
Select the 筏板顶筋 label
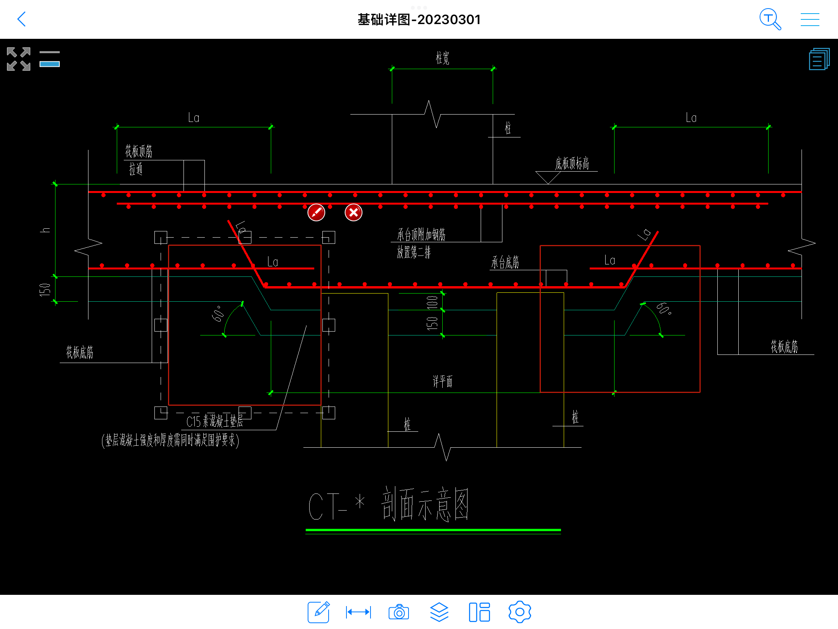[x=139, y=151]
